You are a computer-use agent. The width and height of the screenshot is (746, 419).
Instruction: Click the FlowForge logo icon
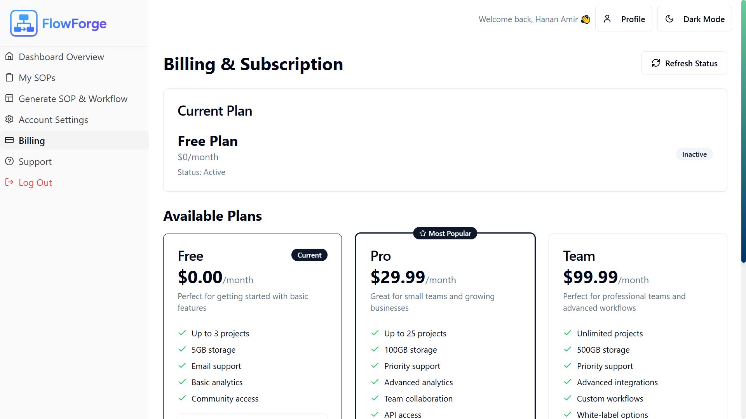(x=24, y=23)
